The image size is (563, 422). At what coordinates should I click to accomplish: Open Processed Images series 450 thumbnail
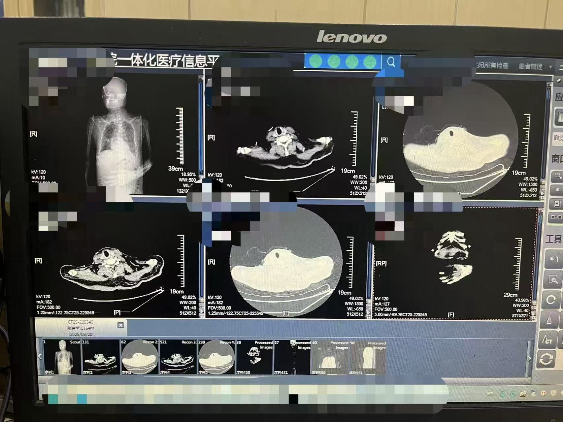point(254,358)
